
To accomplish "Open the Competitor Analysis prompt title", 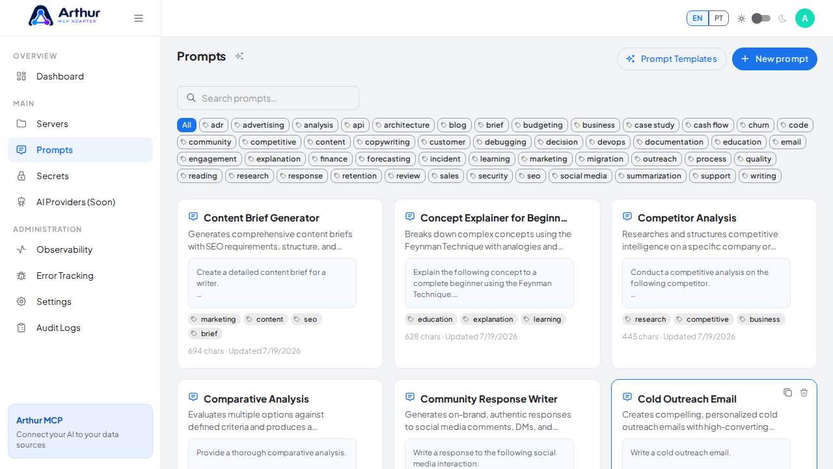I will [687, 218].
